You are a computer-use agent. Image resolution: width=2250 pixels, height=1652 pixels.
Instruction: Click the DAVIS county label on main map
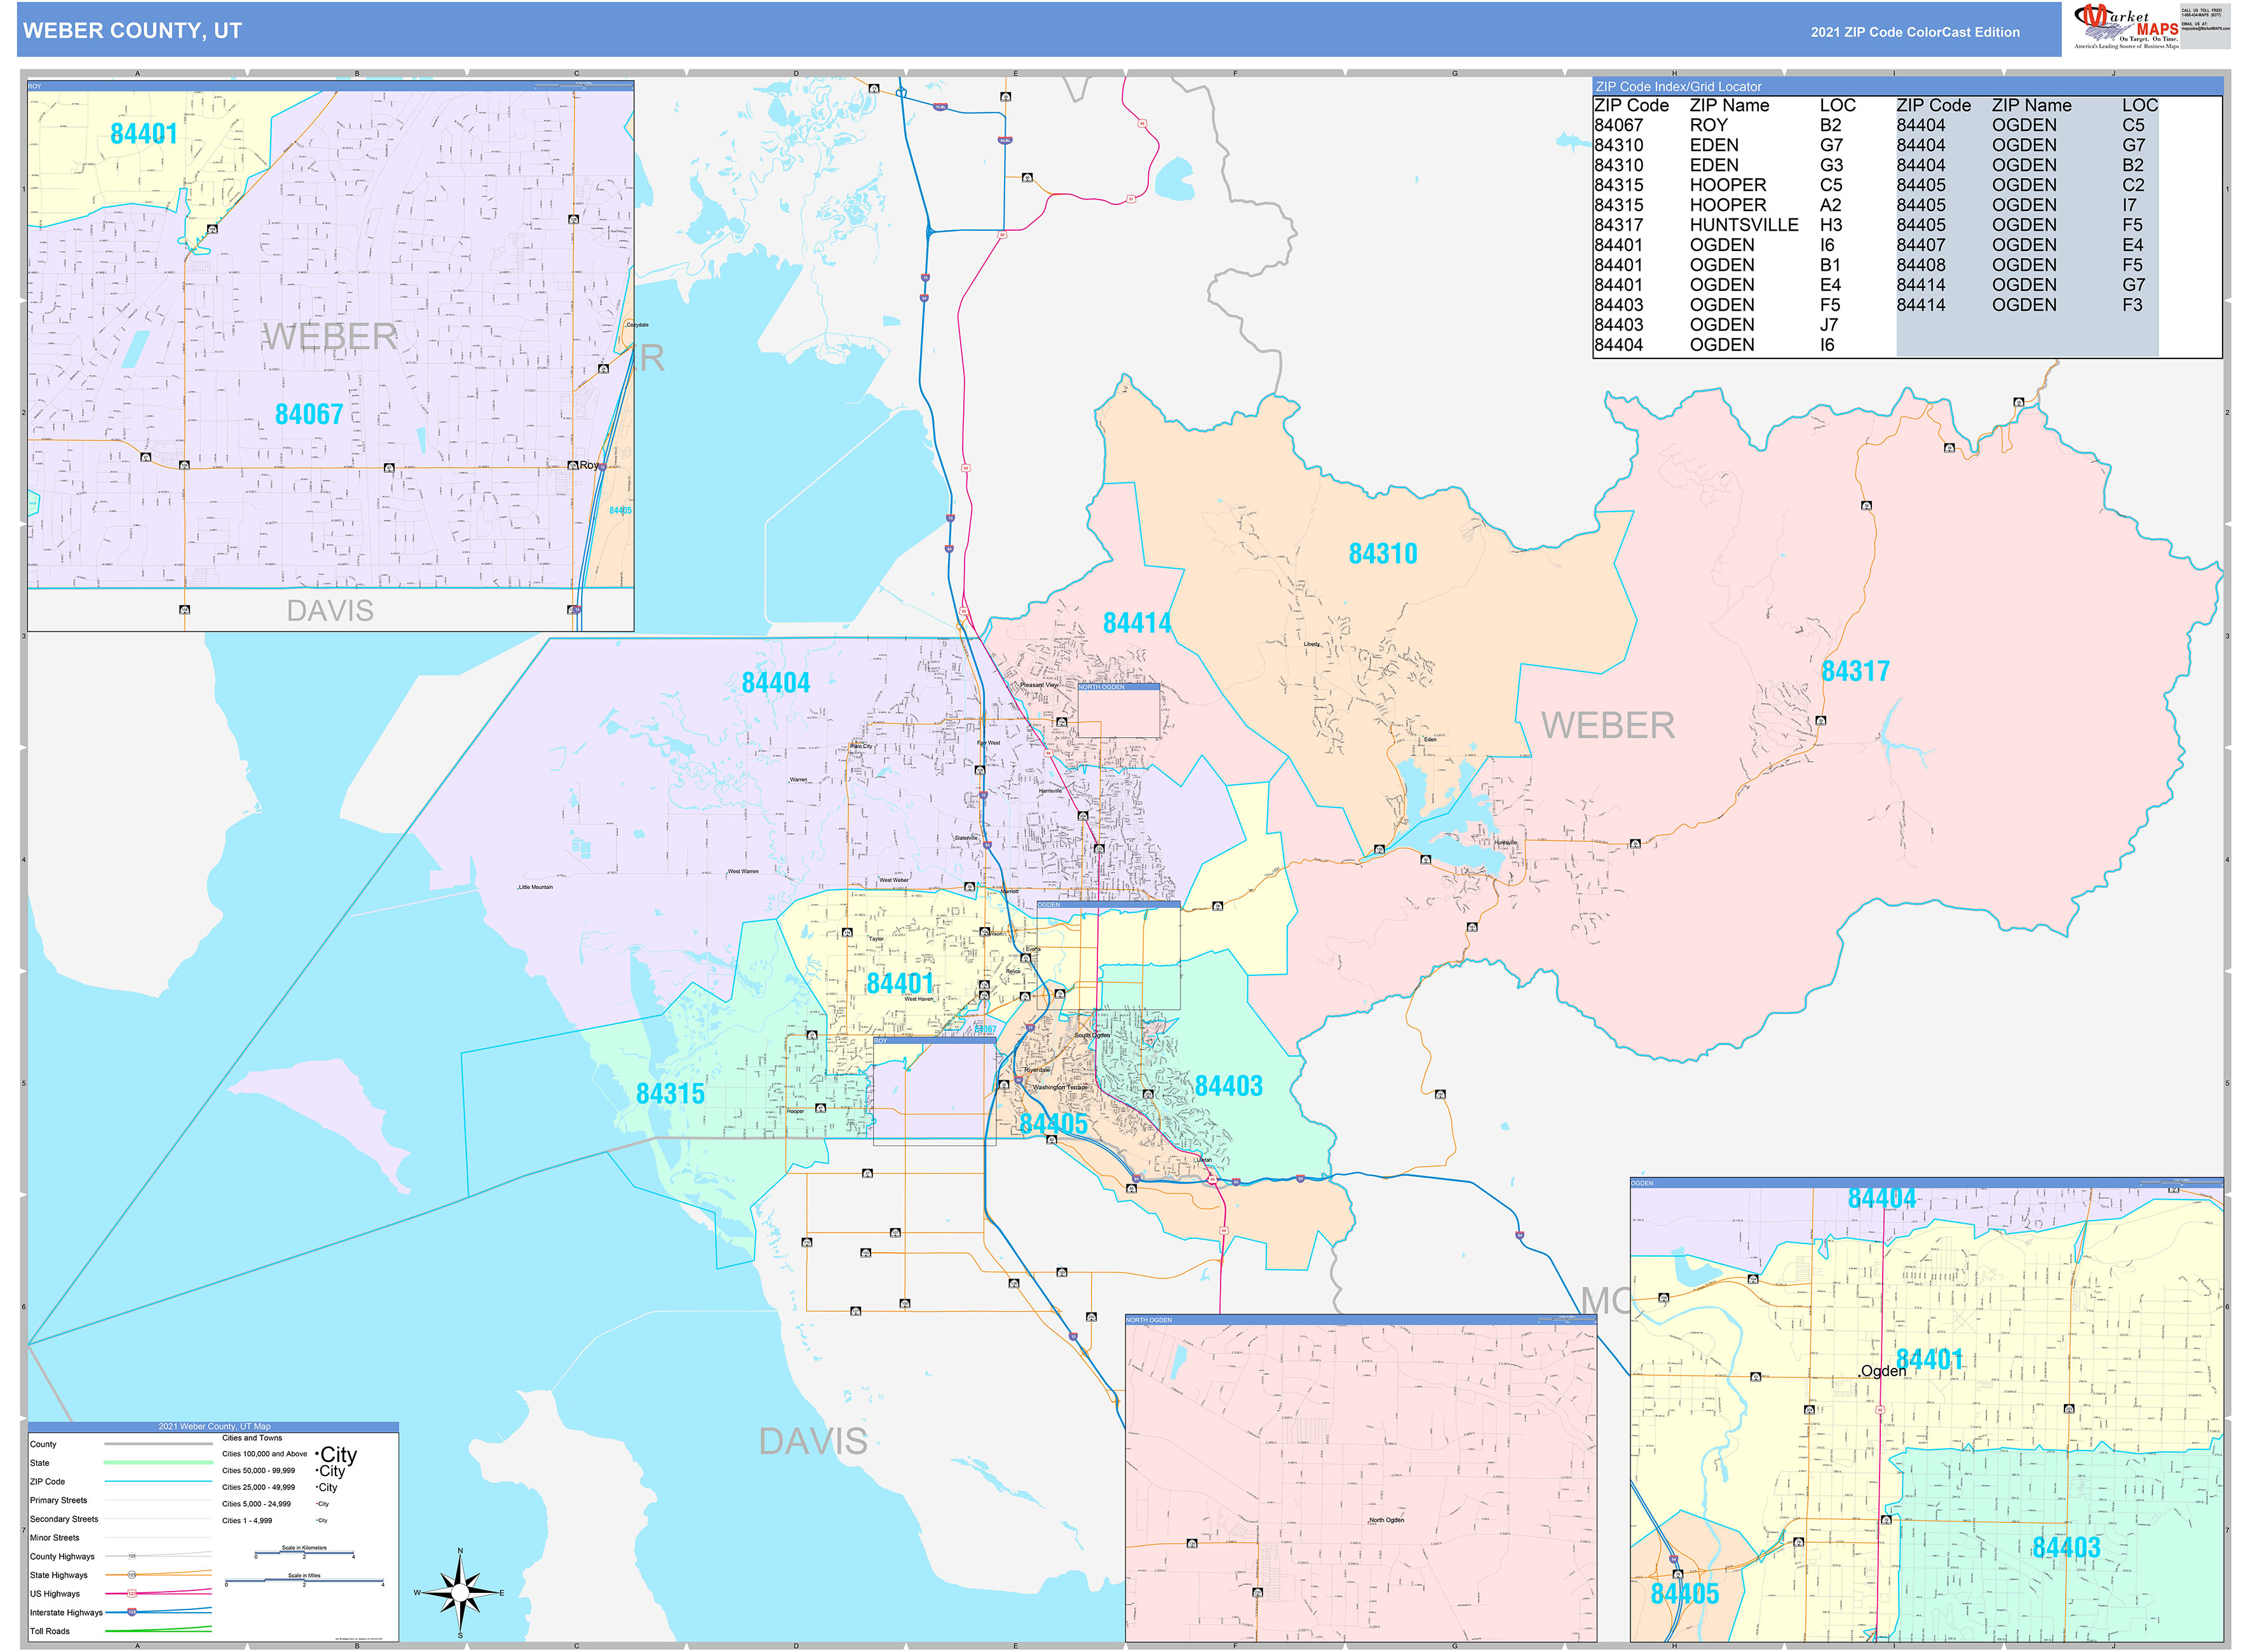813,1442
